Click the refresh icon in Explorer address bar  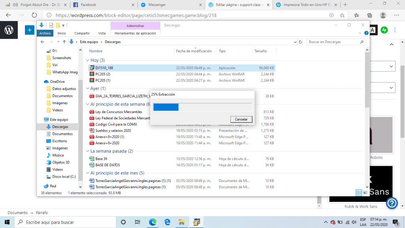coord(300,42)
